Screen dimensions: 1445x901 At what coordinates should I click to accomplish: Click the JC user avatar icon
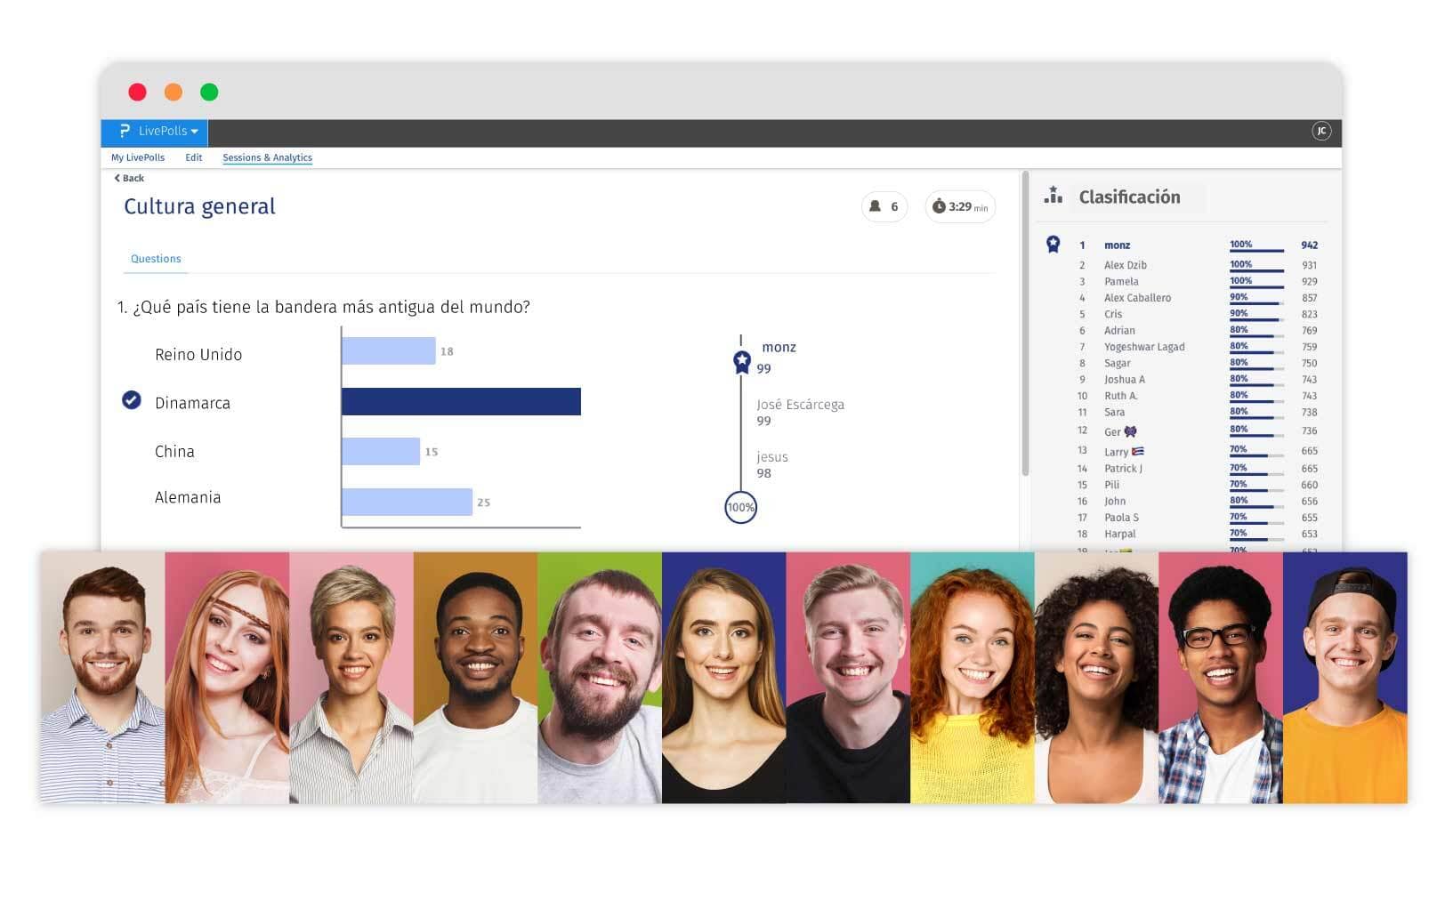click(x=1320, y=132)
